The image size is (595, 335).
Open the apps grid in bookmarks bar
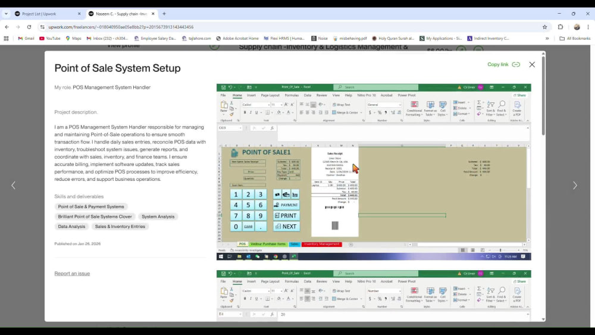click(6, 38)
